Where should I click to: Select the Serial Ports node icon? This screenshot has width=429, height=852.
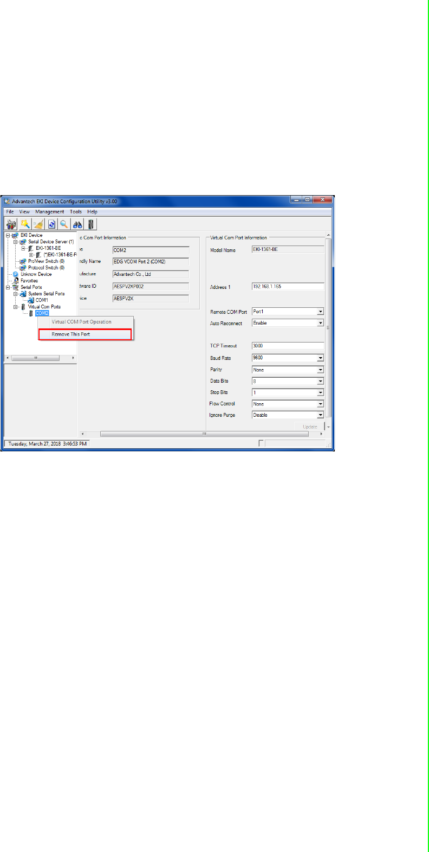[16, 287]
